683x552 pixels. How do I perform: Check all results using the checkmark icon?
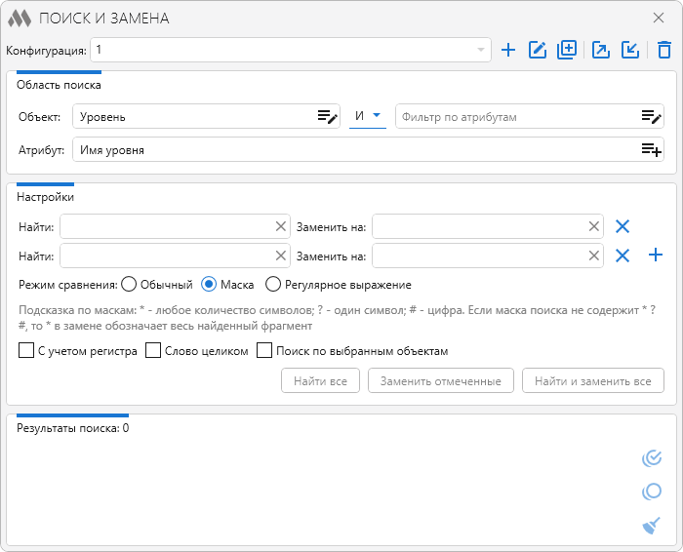652,458
